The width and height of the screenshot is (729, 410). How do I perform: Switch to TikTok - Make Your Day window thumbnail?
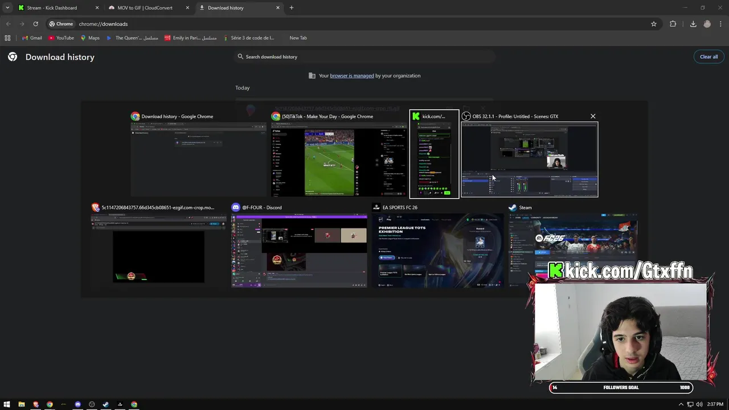pos(338,154)
